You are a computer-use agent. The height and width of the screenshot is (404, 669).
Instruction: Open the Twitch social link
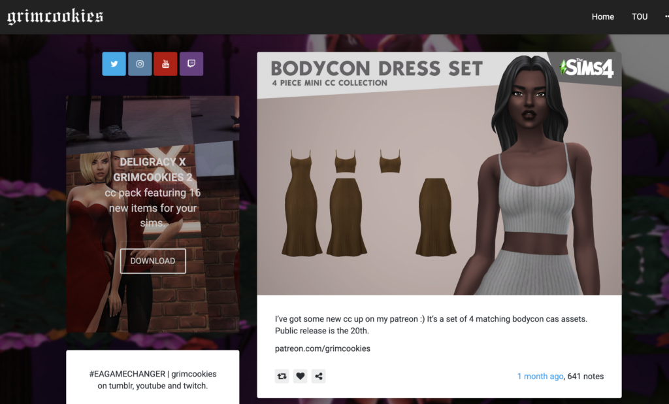click(191, 64)
